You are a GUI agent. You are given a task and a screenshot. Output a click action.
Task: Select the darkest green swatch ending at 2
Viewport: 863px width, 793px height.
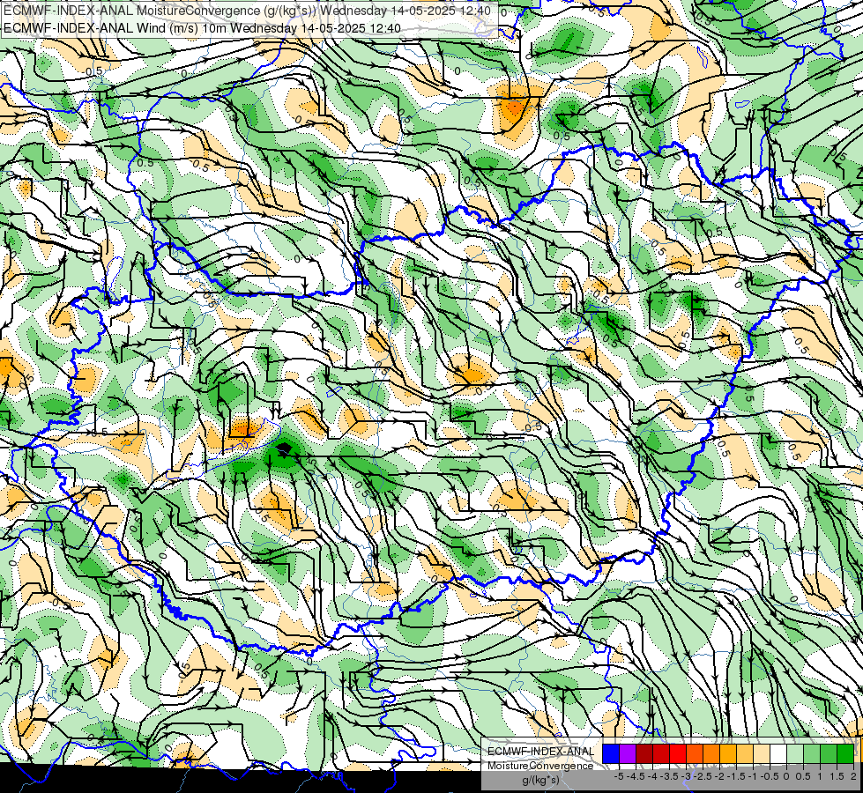tap(845, 753)
